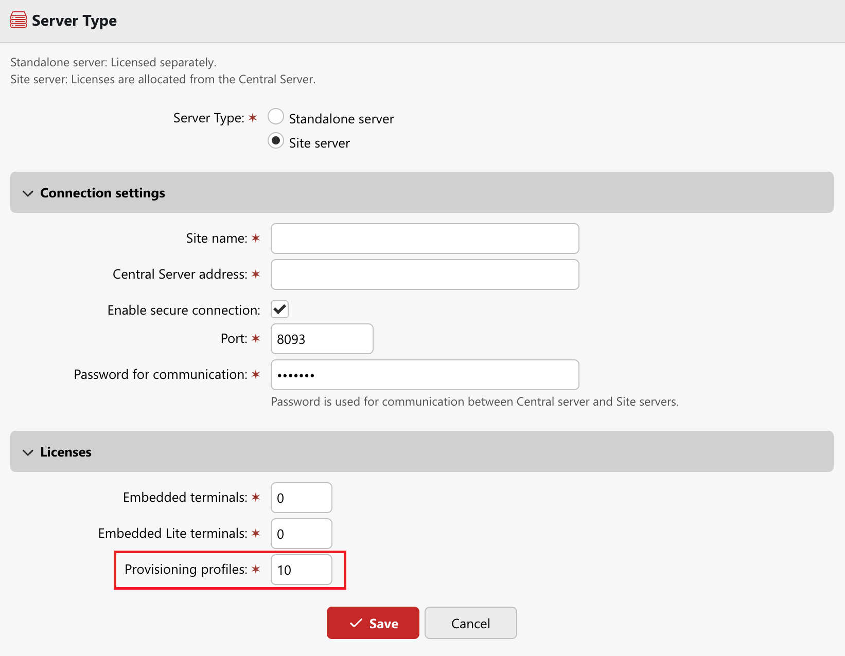Click into the Central Server address field
Image resolution: width=845 pixels, height=656 pixels.
pyautogui.click(x=425, y=275)
